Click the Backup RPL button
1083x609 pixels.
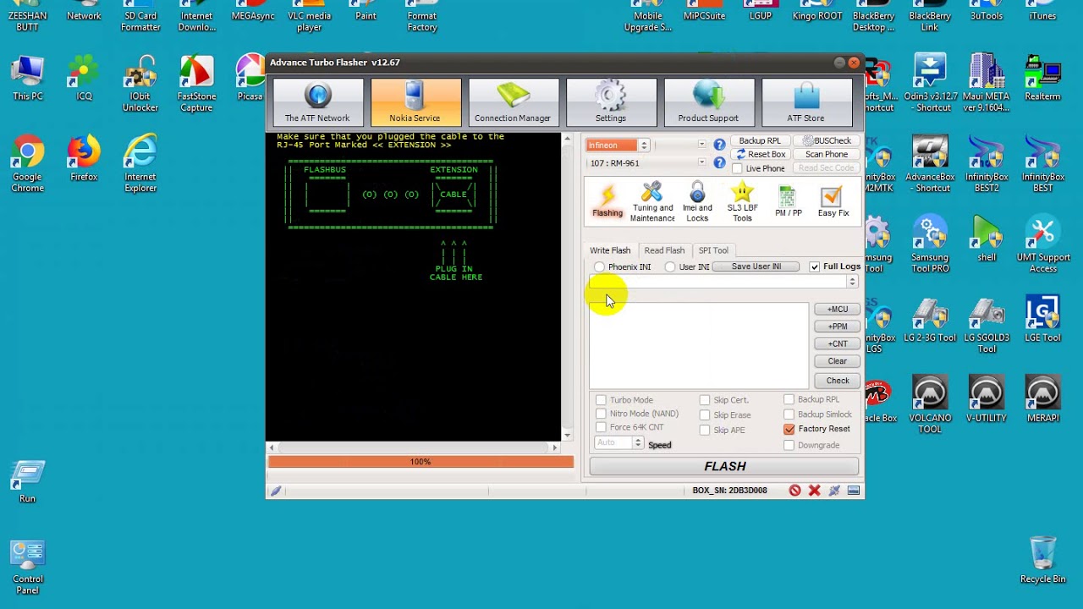(760, 140)
